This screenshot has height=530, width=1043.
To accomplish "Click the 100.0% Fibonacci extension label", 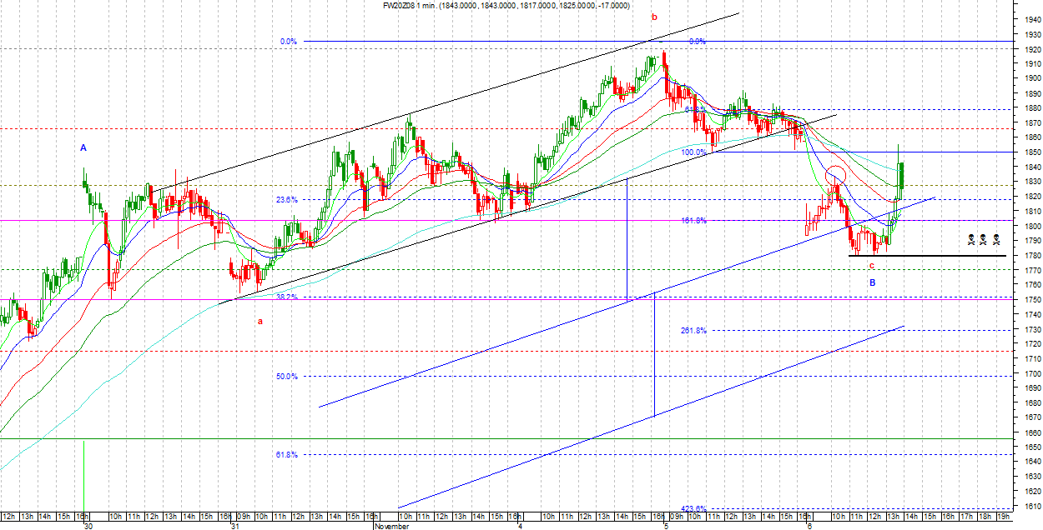I will [694, 152].
